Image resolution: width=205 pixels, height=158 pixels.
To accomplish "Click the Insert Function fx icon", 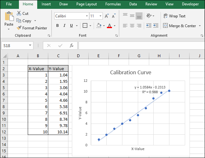I will 72,46.
